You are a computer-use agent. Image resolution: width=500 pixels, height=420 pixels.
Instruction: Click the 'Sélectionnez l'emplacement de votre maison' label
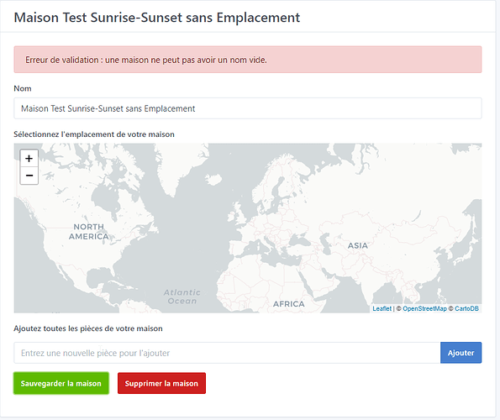click(x=94, y=134)
